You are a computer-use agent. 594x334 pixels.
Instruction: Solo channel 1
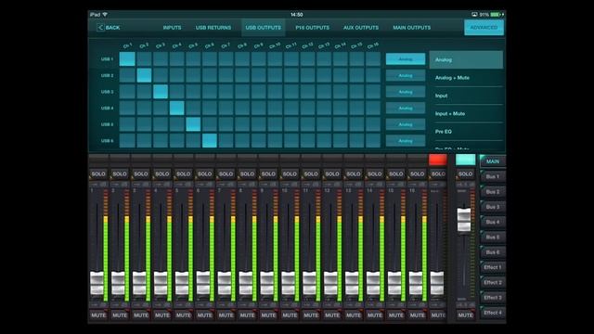point(98,173)
